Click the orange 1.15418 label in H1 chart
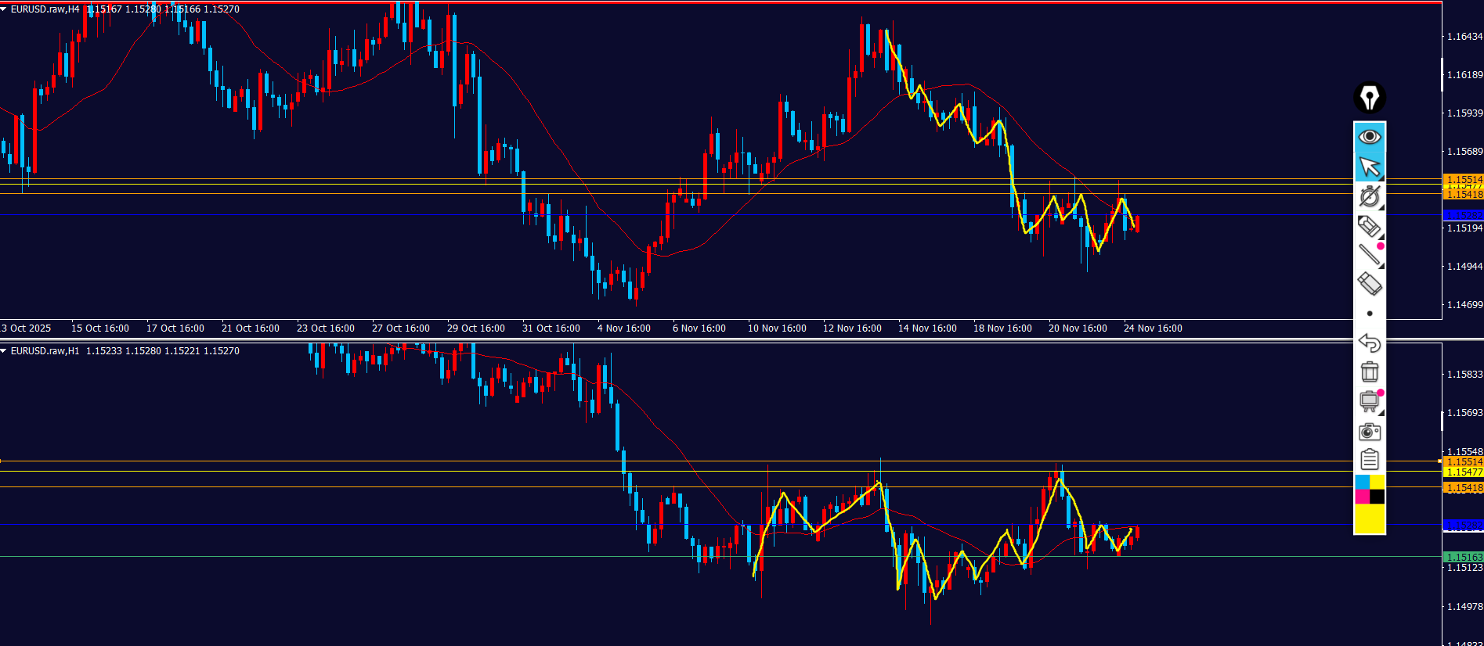This screenshot has width=1484, height=646. (1463, 488)
